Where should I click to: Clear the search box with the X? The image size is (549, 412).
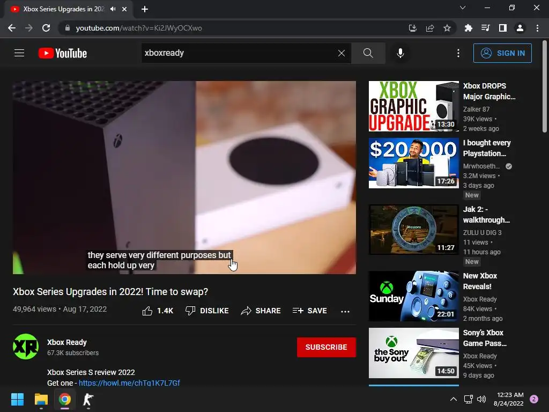coord(342,53)
